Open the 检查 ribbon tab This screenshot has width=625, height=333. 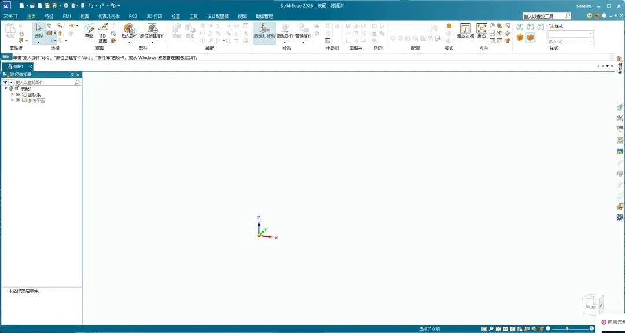click(x=175, y=16)
